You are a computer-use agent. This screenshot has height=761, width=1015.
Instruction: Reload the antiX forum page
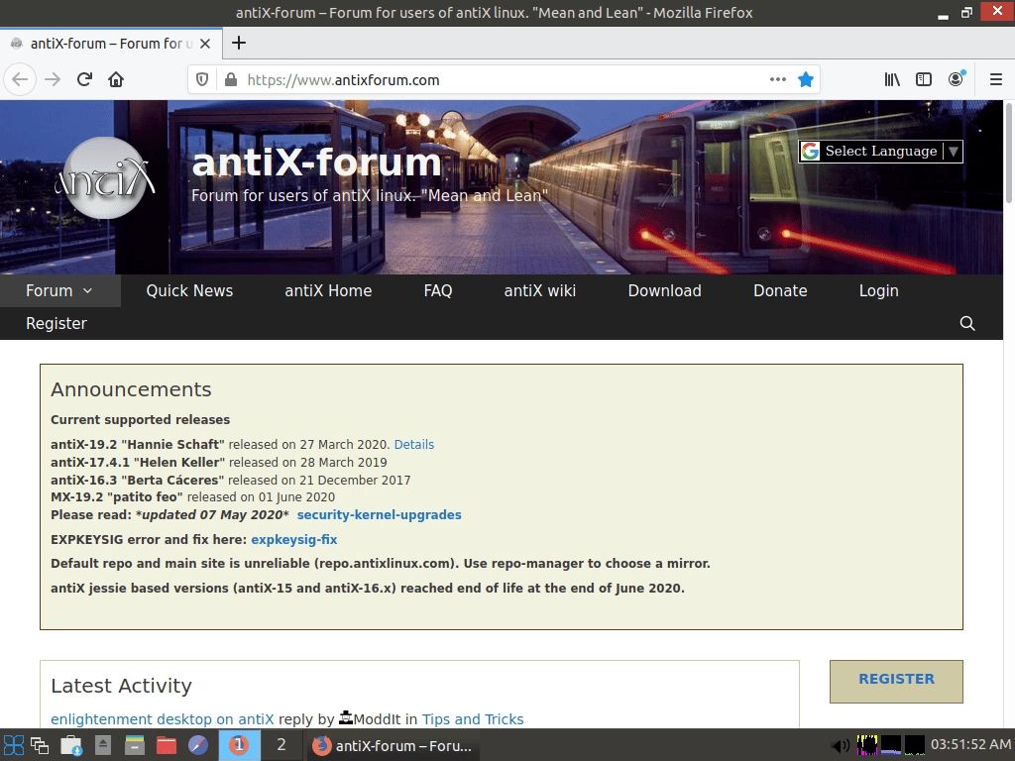click(84, 79)
